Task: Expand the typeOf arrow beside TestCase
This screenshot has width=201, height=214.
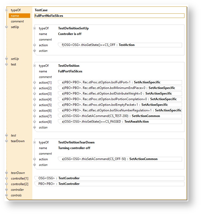Action: [7, 10]
